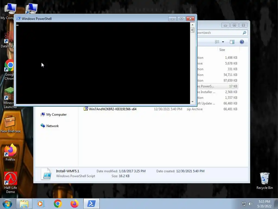Open the Recycle Bin
Image resolution: width=278 pixels, height=209 pixels.
[x=264, y=181]
